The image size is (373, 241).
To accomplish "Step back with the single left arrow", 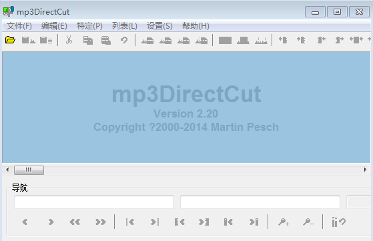I will tap(25, 222).
